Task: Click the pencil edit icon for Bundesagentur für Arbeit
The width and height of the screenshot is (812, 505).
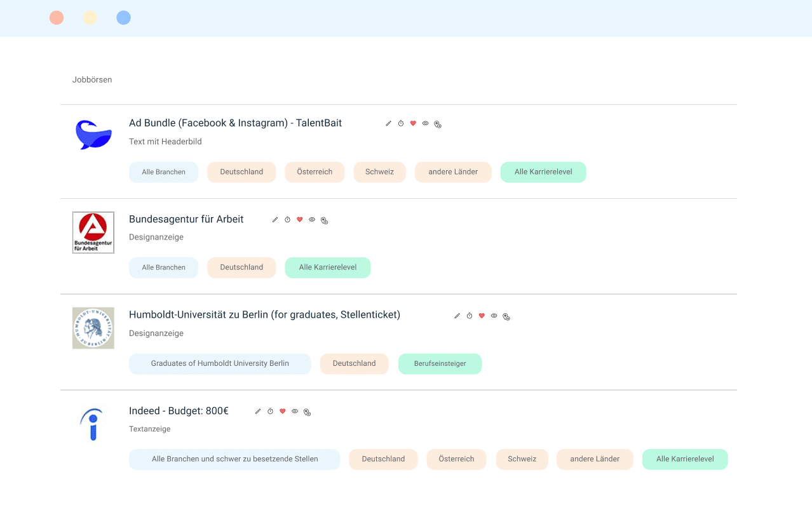Action: pyautogui.click(x=275, y=219)
